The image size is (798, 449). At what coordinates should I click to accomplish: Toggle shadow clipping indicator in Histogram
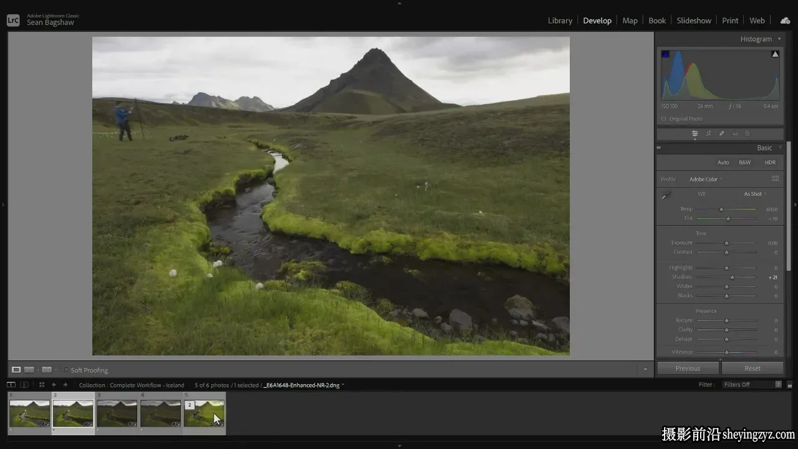point(665,54)
